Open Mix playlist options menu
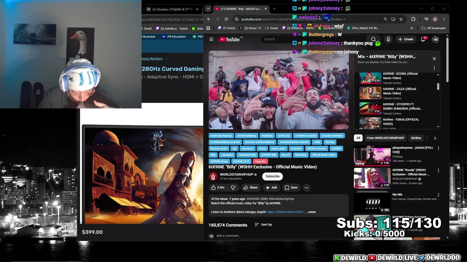Screen dimensions: 467x262 [x=434, y=68]
